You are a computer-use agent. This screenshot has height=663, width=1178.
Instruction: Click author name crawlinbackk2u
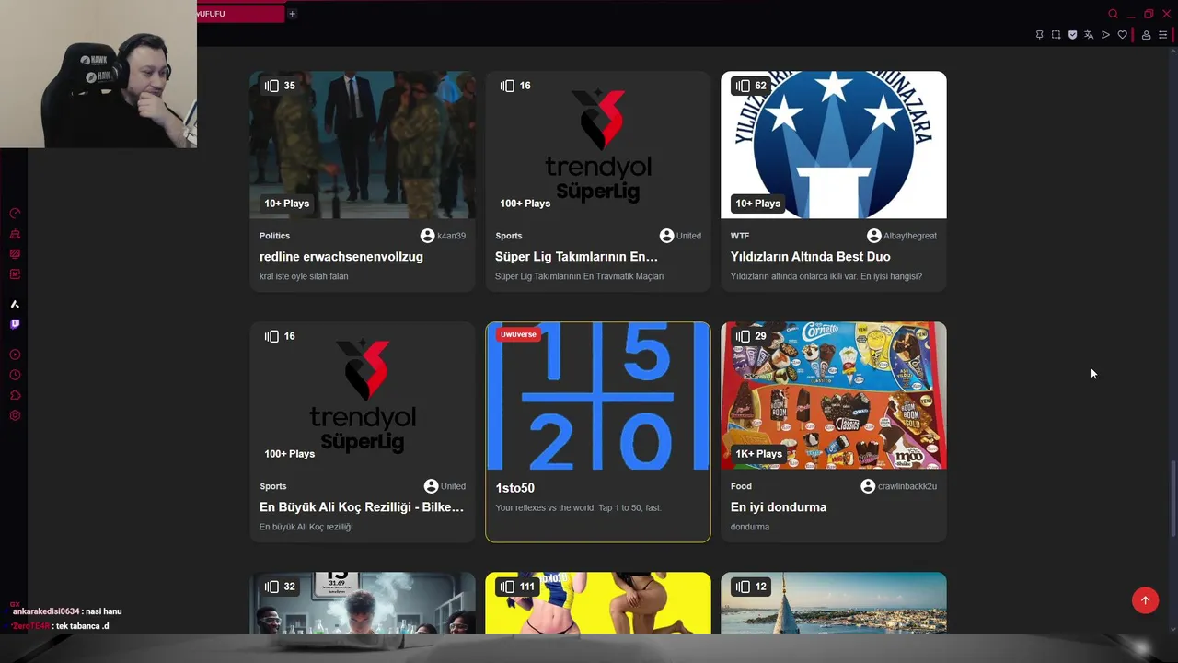tap(907, 486)
